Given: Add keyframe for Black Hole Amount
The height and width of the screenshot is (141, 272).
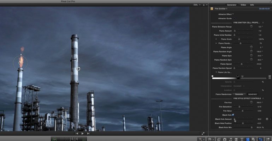Looking at the screenshot, I should point(267,119).
